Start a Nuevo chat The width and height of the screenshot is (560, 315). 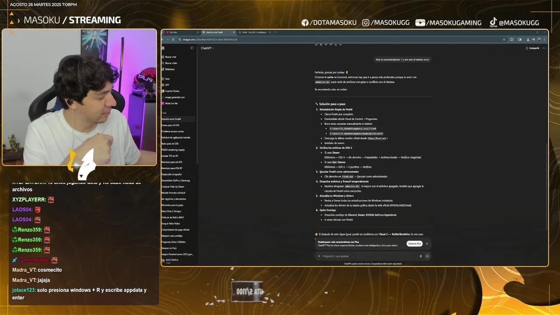(170, 57)
